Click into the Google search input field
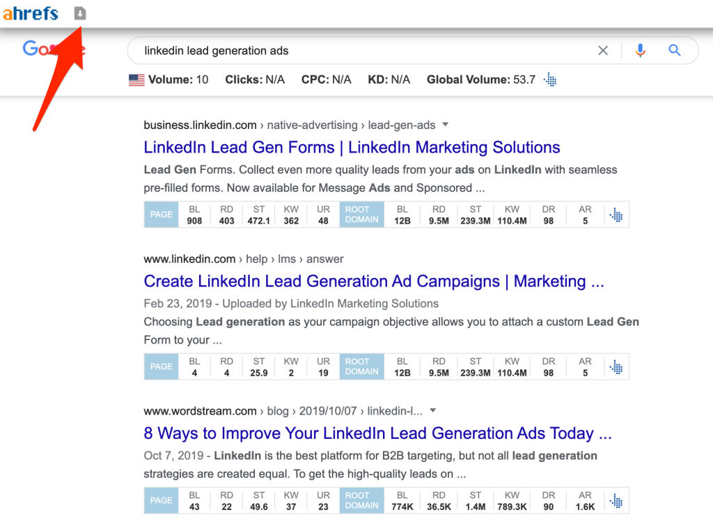Image resolution: width=713 pixels, height=524 pixels. [363, 50]
